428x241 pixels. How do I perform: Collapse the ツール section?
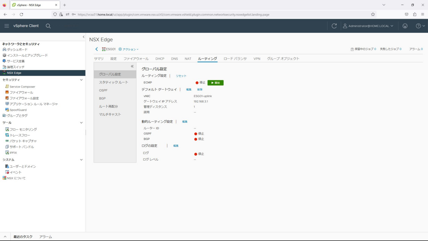click(x=81, y=123)
